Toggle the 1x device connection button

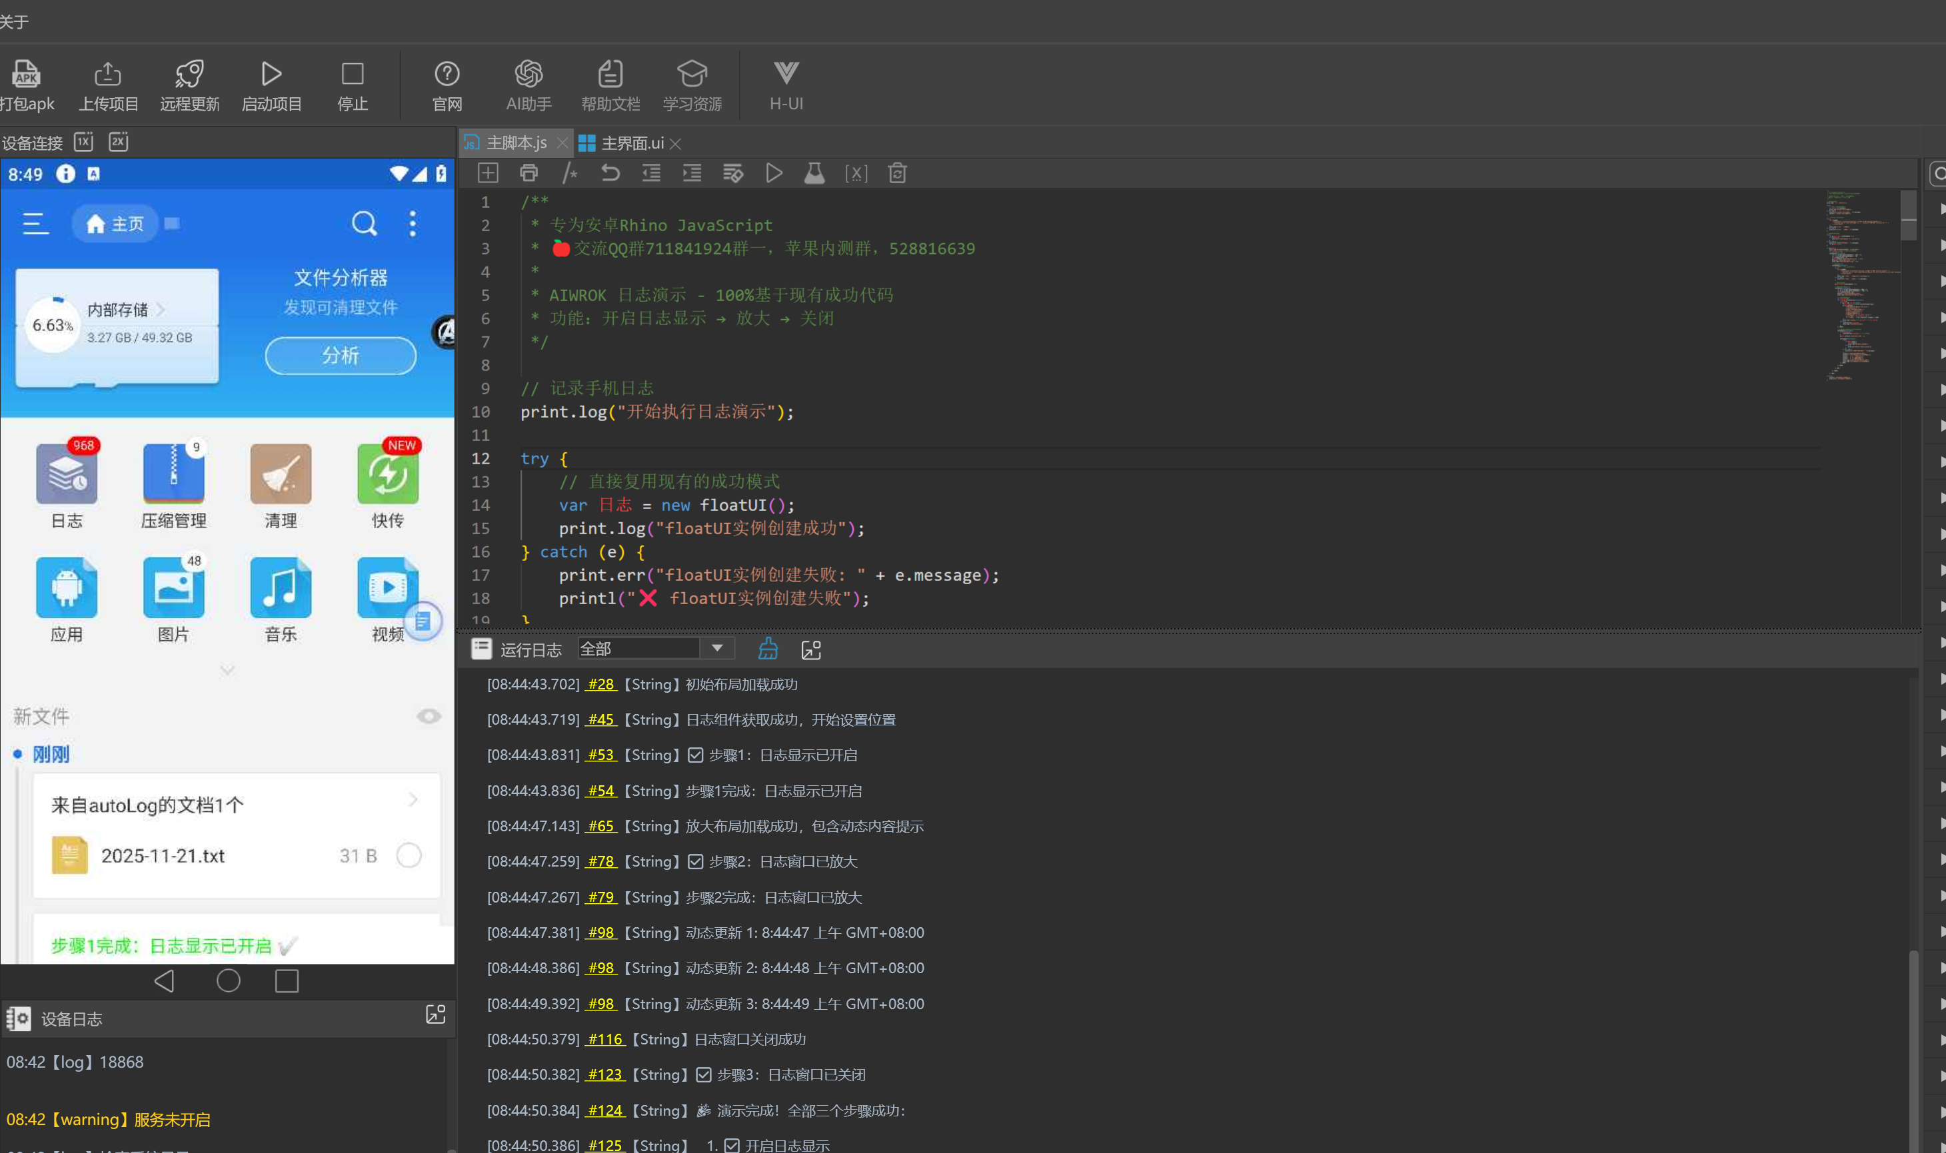point(83,141)
